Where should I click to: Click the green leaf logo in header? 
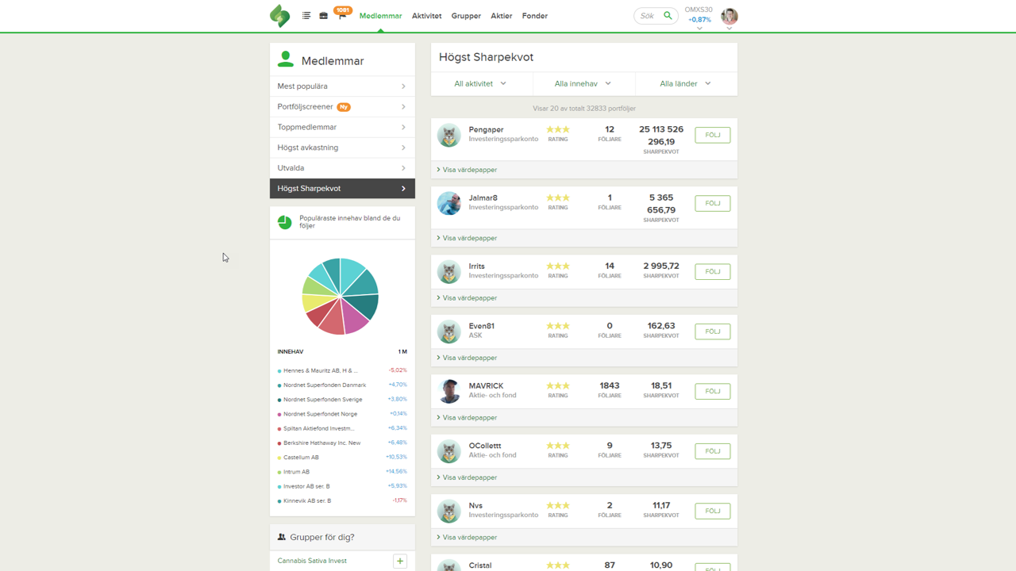click(279, 16)
